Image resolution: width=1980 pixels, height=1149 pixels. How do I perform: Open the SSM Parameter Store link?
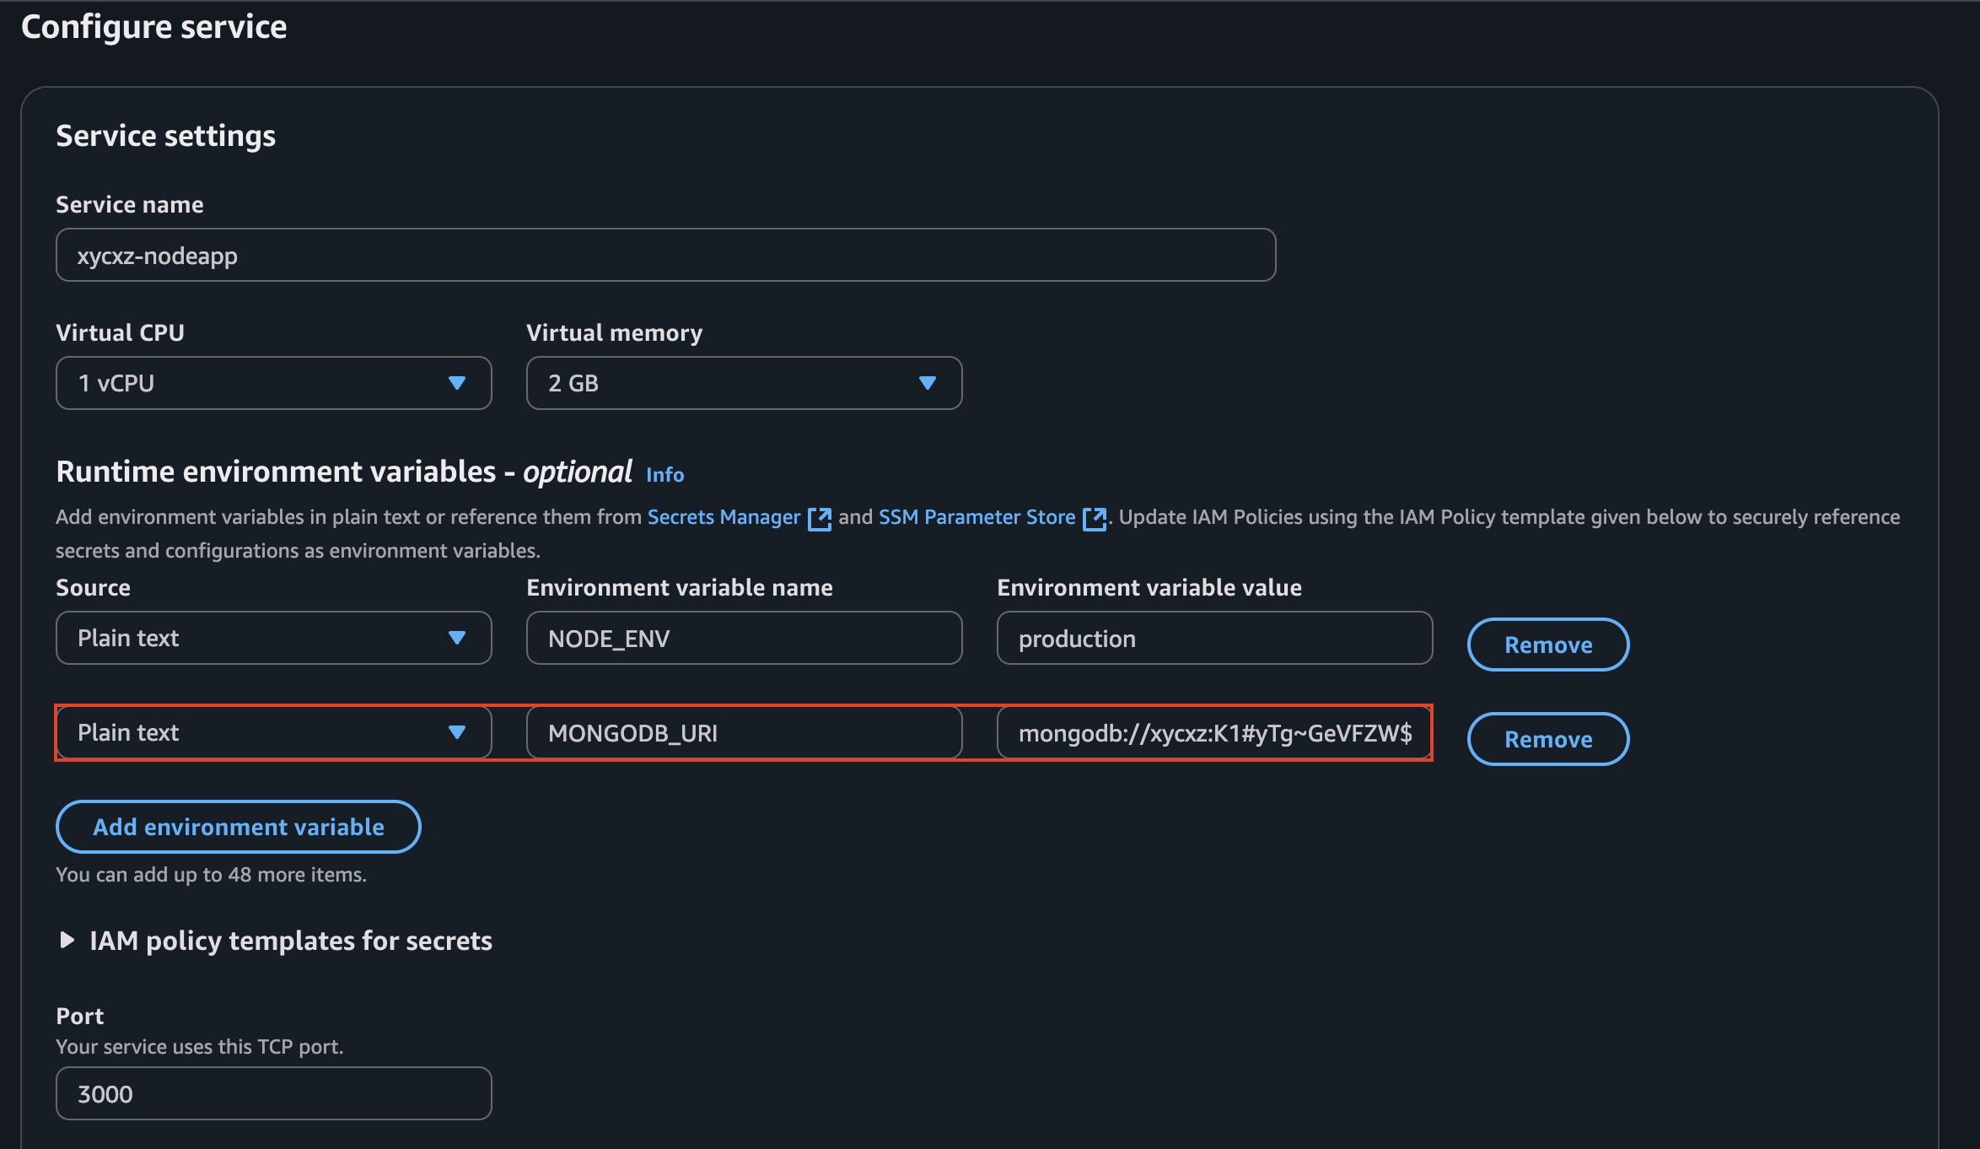977,517
